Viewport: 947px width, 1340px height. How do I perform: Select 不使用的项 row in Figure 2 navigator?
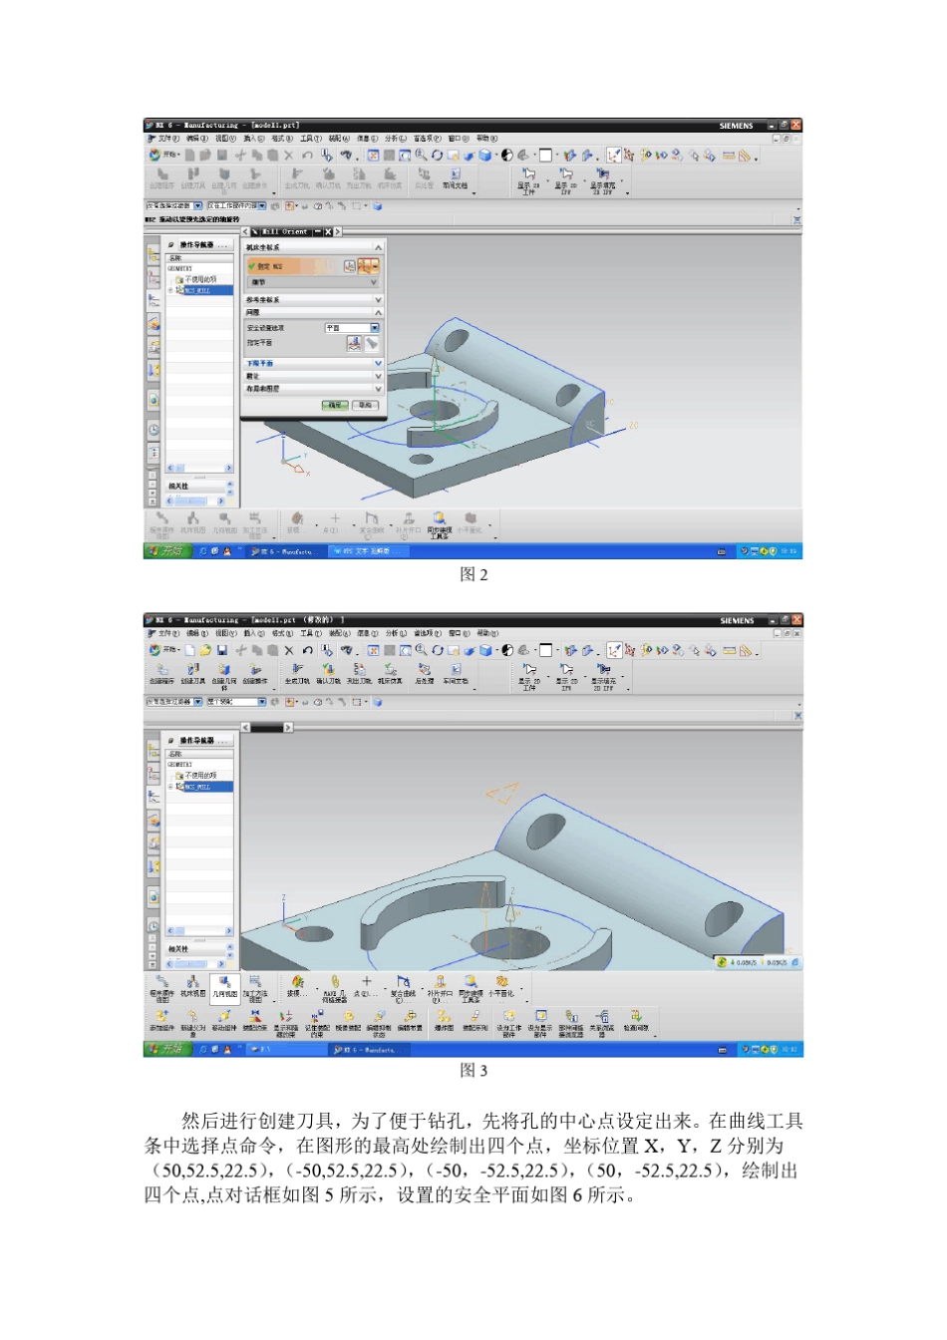[x=199, y=280]
